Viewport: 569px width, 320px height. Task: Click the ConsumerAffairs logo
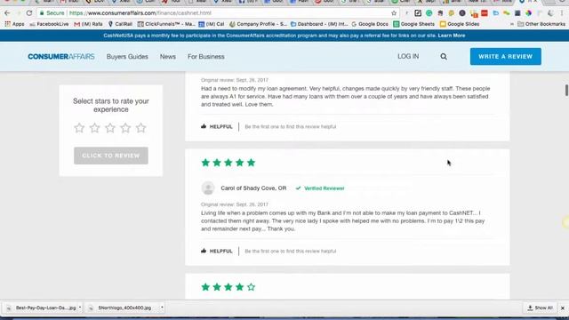[61, 57]
